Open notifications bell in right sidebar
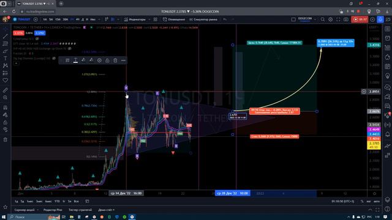392x220 pixels. pyautogui.click(x=388, y=134)
